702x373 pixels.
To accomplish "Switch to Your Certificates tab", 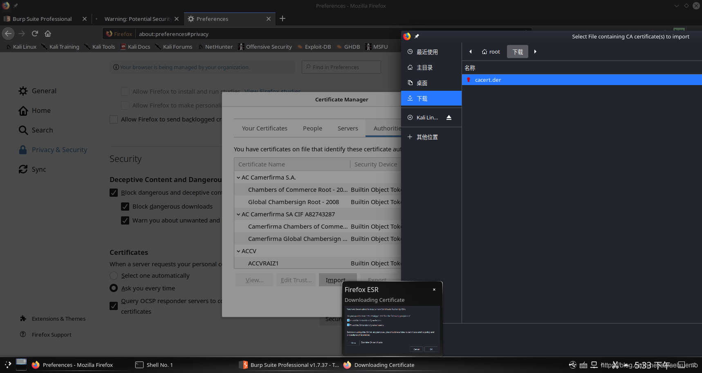I will pyautogui.click(x=265, y=128).
